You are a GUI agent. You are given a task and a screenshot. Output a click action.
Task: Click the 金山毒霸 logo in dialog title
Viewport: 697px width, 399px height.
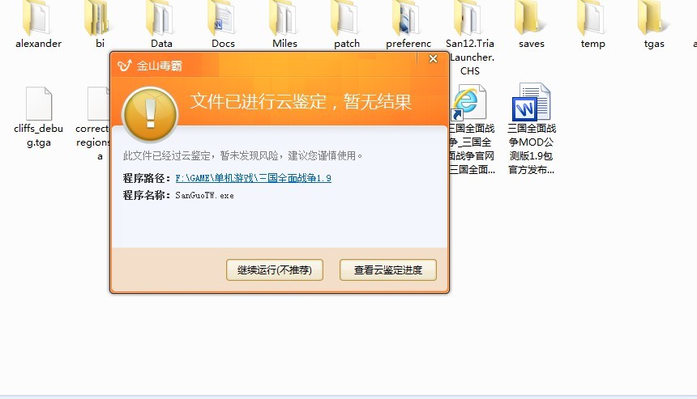[x=125, y=66]
